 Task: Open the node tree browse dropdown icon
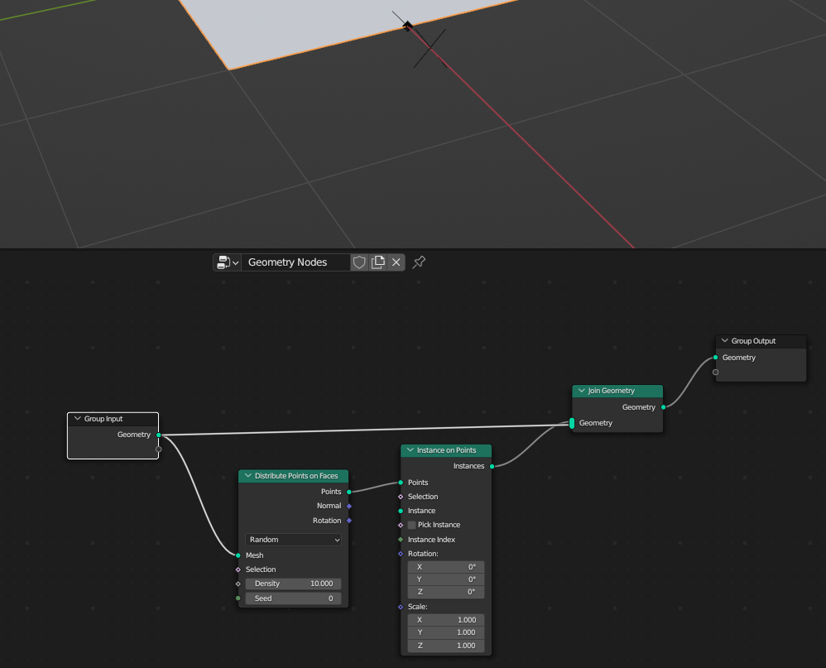coord(227,262)
